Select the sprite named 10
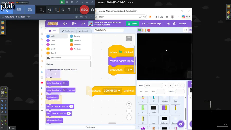Image resolution: width=231 pixels, height=130 pixels. click(176, 109)
